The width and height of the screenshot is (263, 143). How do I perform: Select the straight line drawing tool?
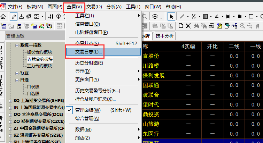(x=182, y=16)
